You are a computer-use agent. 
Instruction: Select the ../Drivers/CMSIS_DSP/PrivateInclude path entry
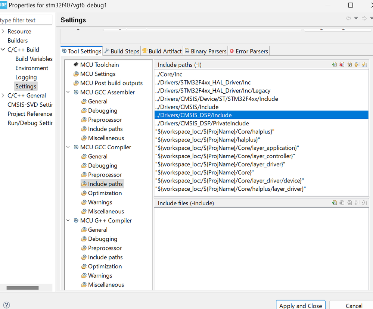202,123
